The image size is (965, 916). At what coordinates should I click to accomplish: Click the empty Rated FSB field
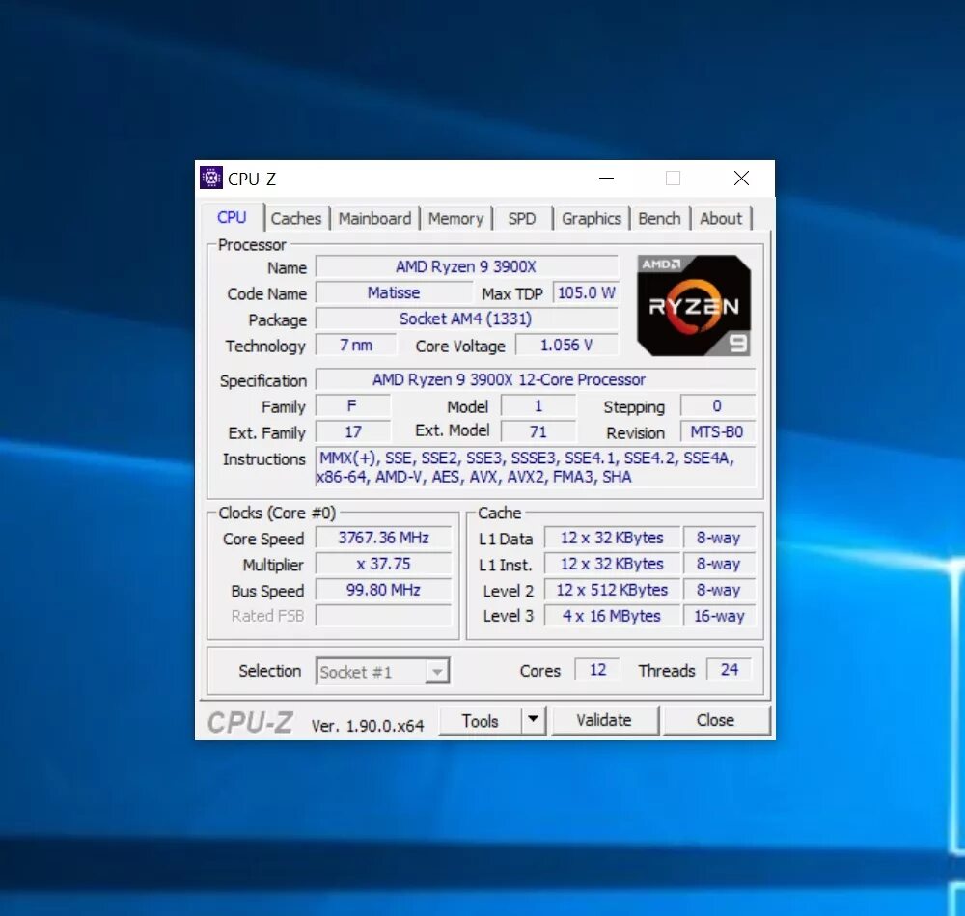[383, 616]
